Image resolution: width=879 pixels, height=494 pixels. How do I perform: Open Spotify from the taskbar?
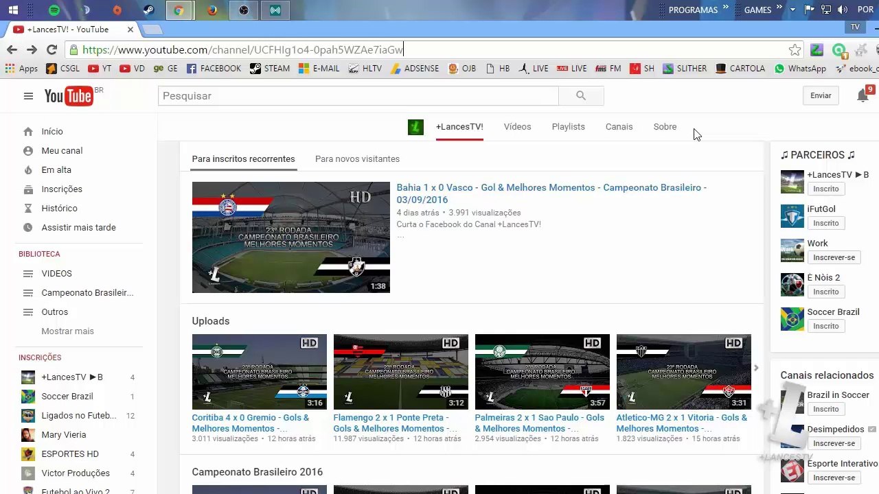pos(54,10)
